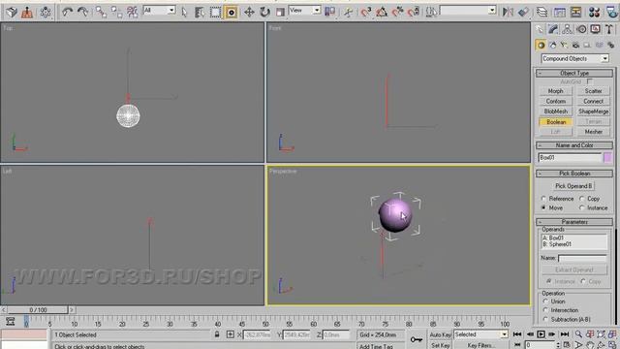620x349 pixels.
Task: Toggle the Angle Snap icon
Action: 382,12
